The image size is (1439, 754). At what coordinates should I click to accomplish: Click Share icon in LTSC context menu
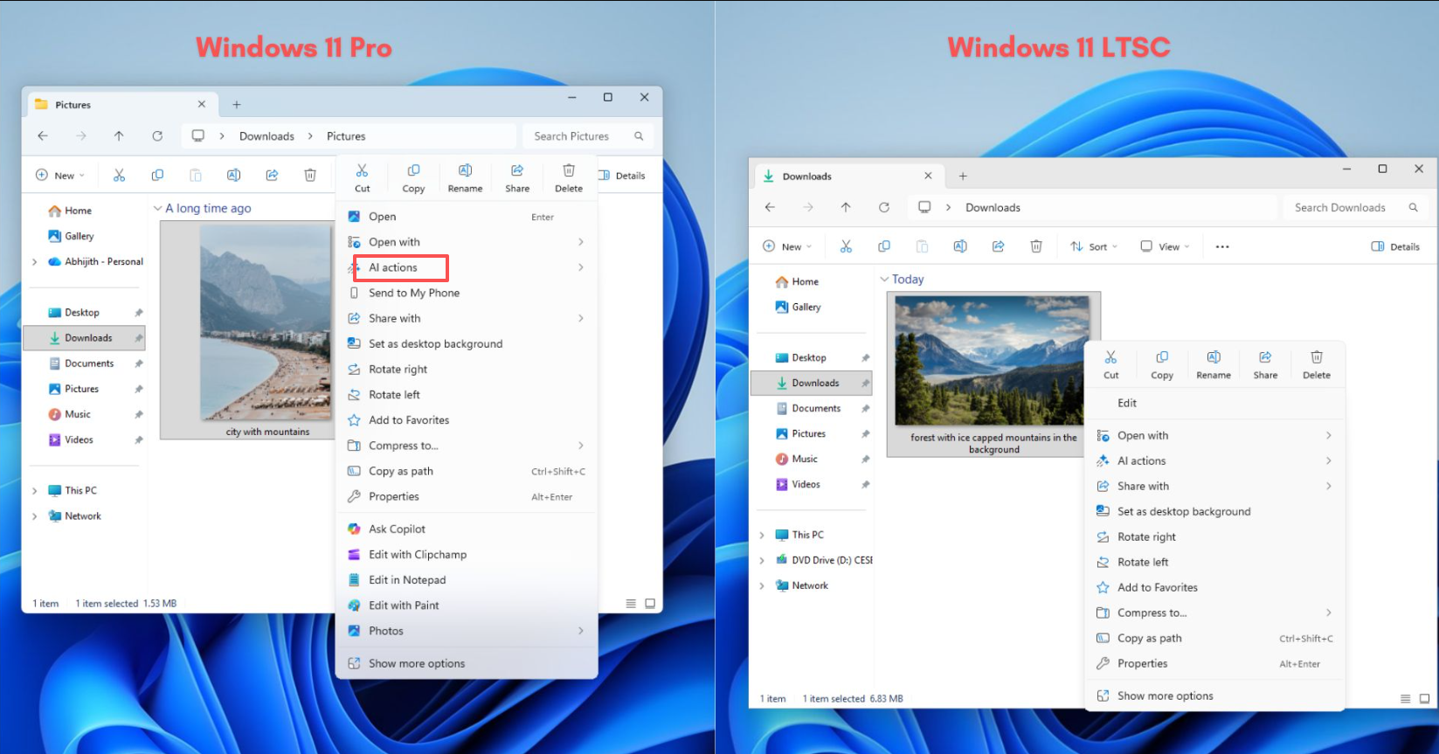[1265, 357]
